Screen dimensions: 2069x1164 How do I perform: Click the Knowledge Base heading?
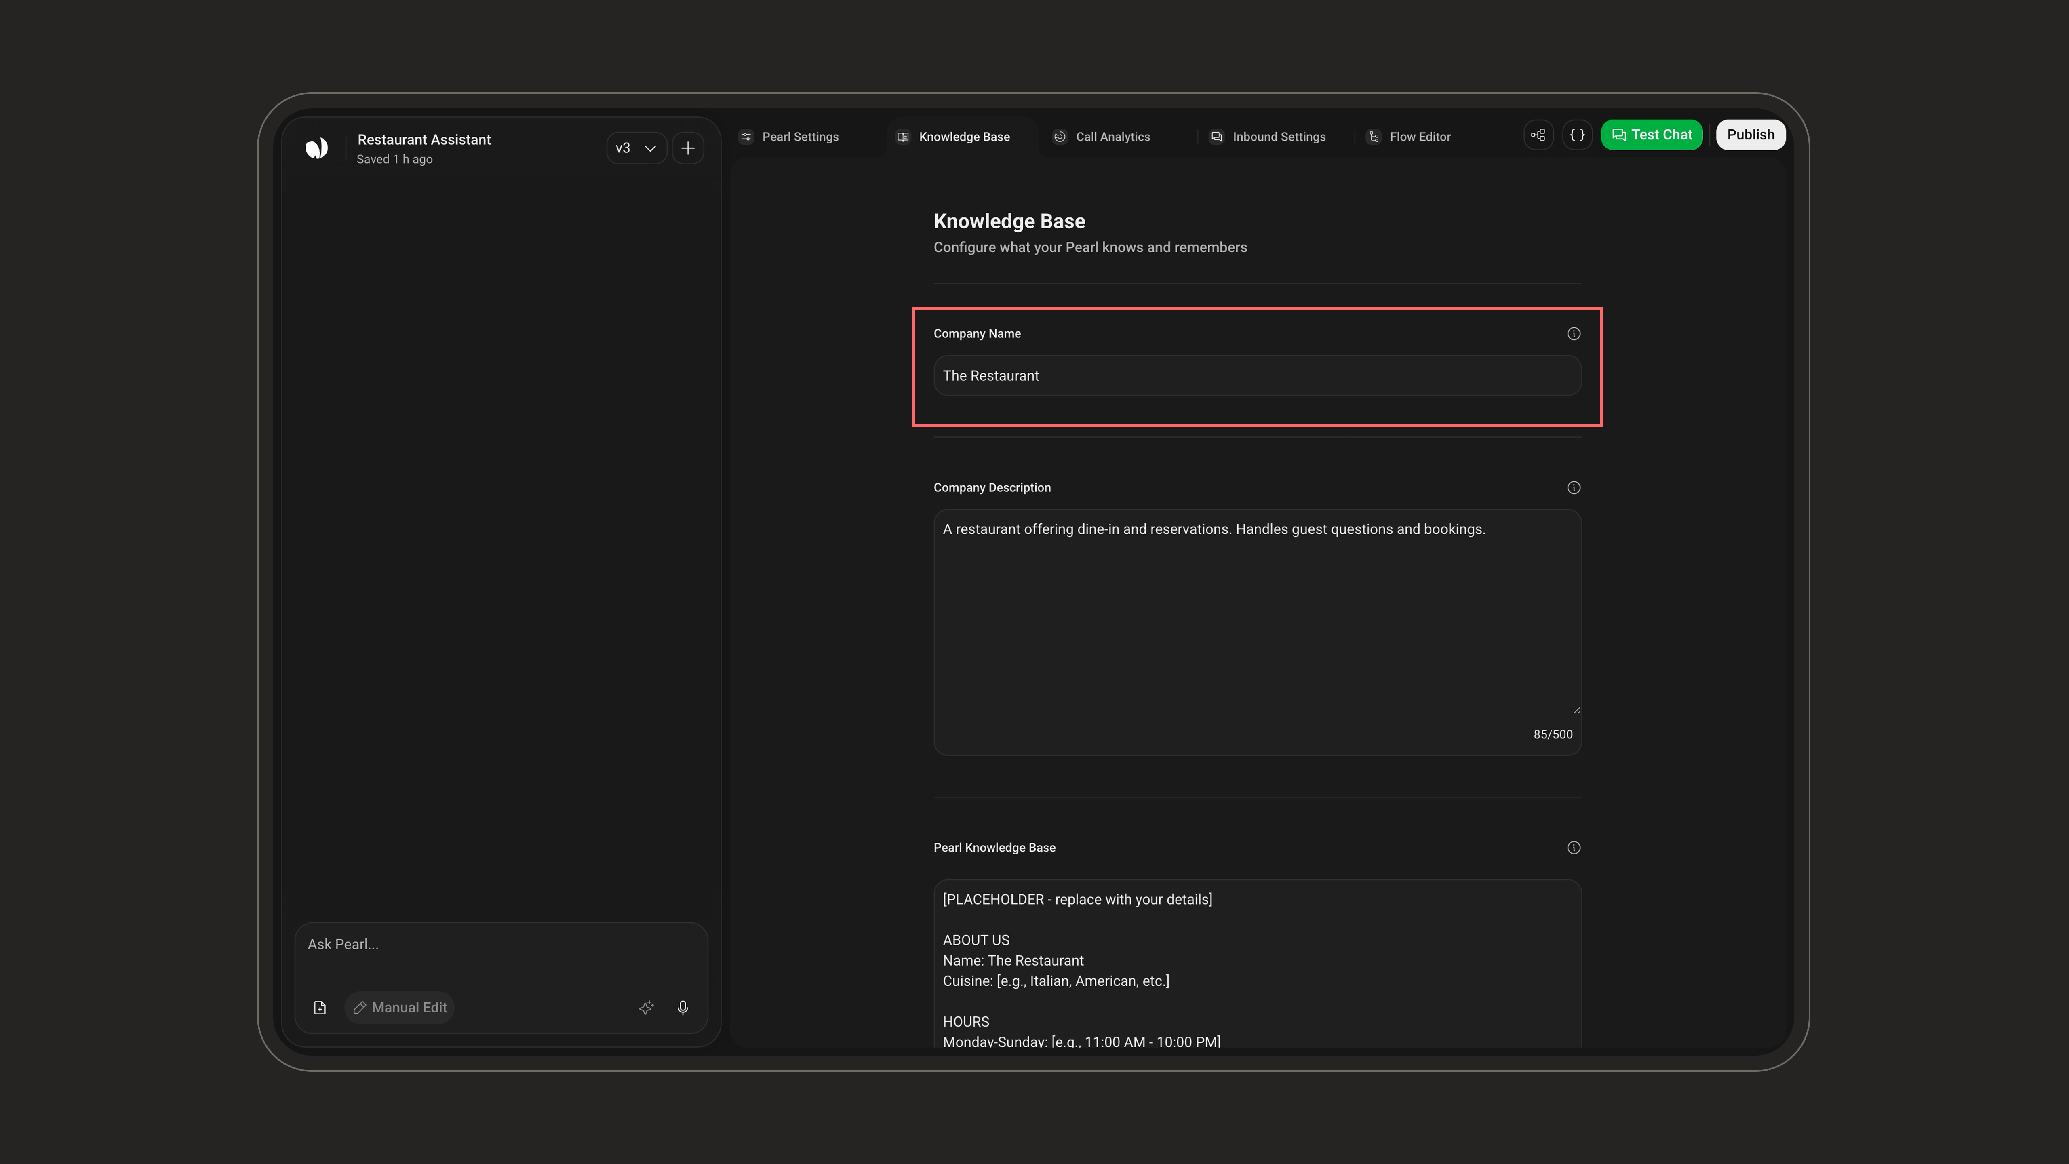tap(1009, 222)
